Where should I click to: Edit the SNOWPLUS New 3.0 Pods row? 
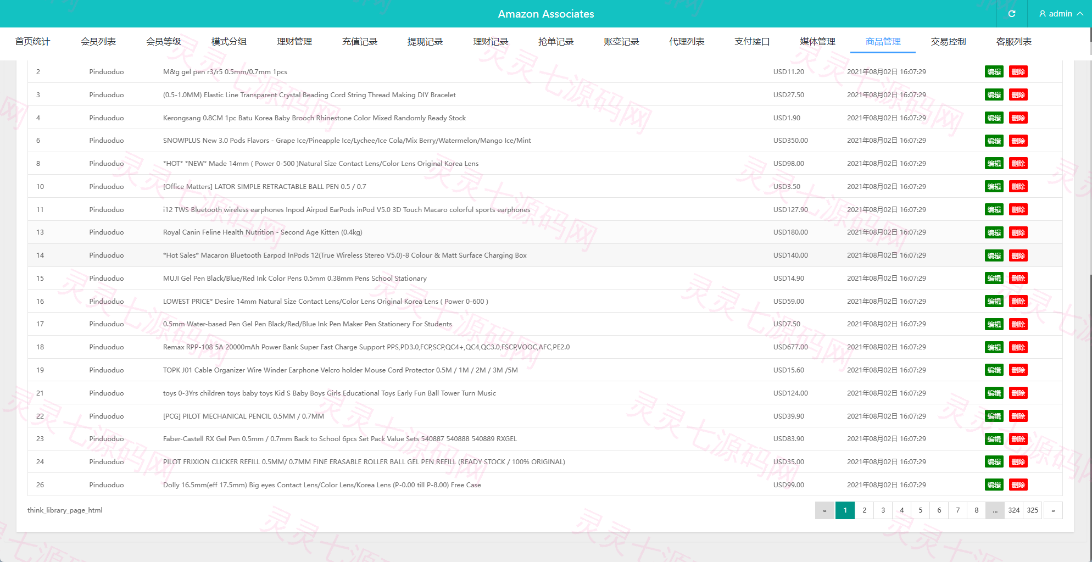click(x=994, y=141)
